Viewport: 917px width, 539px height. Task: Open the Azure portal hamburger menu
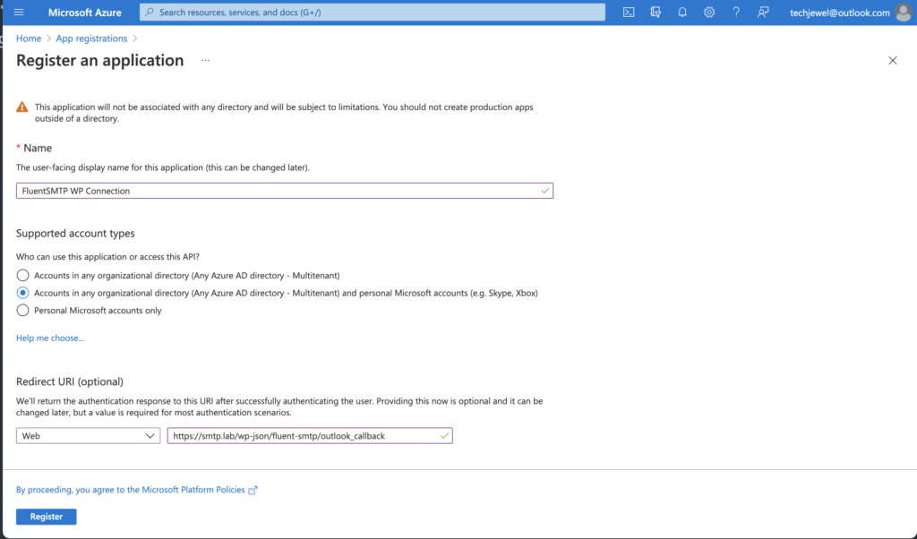click(x=19, y=13)
